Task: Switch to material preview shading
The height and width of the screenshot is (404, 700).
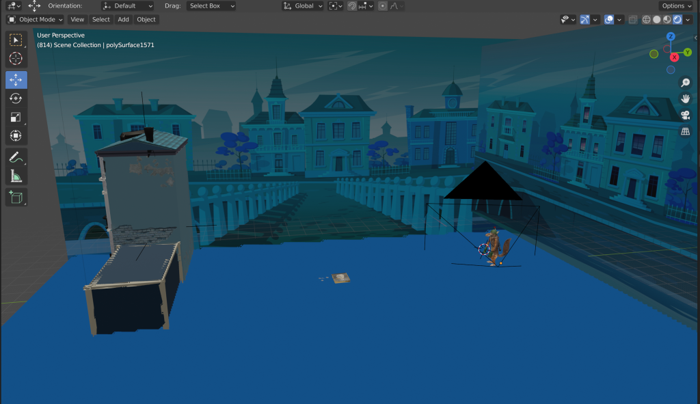Action: [667, 20]
